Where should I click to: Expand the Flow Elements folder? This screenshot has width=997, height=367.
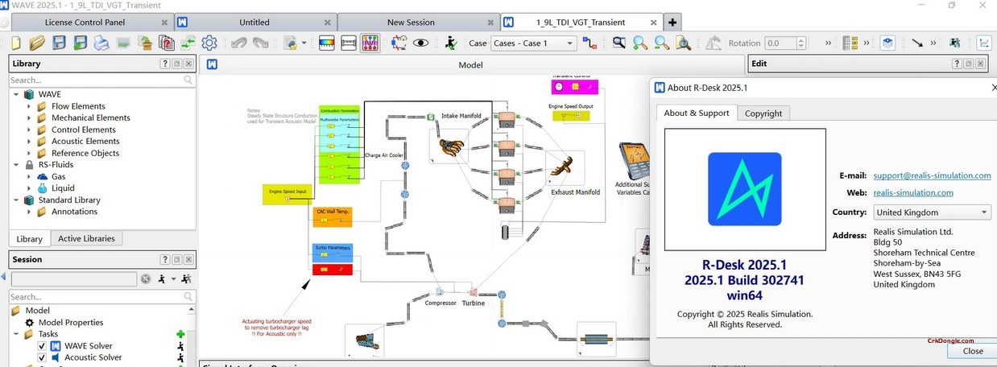pos(29,106)
